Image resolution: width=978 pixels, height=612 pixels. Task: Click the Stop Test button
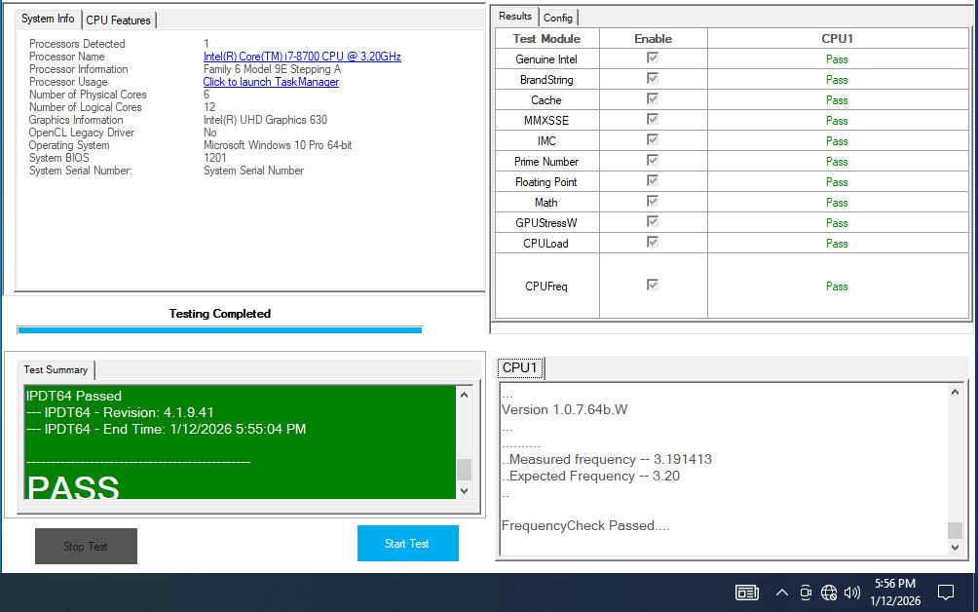pos(86,547)
